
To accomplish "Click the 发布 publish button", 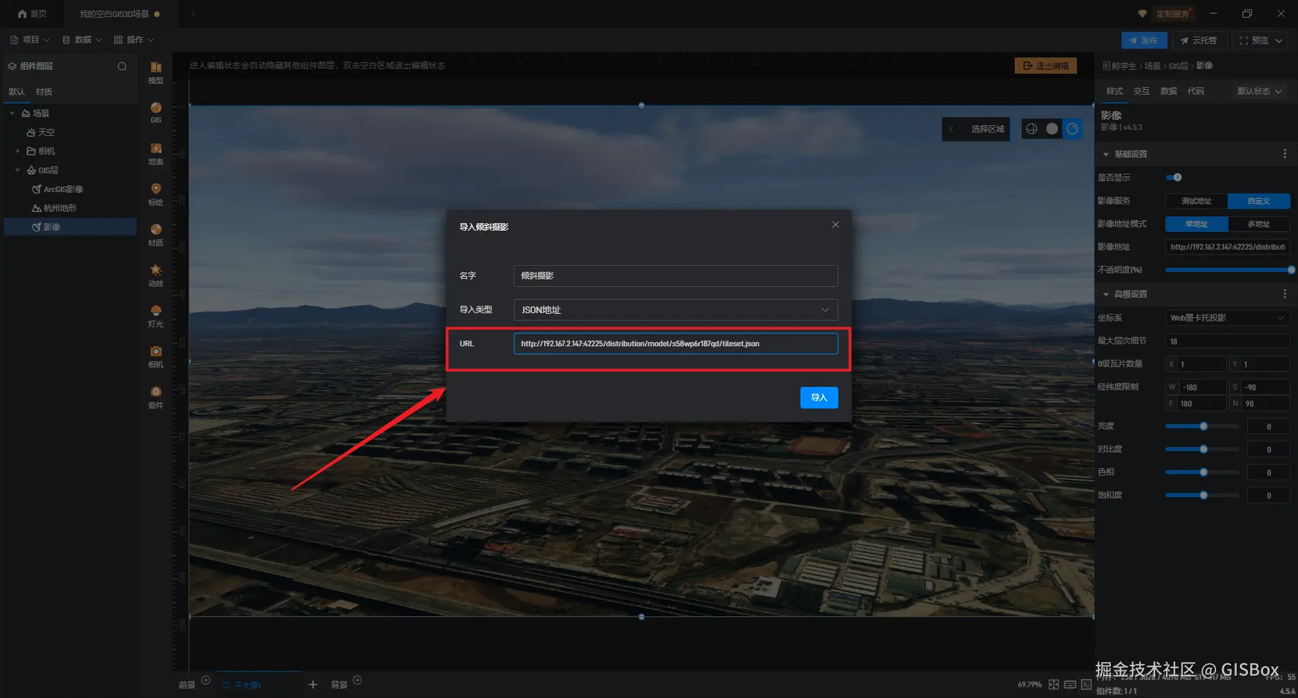I will point(1144,41).
